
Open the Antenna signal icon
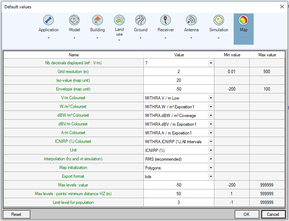[191, 20]
